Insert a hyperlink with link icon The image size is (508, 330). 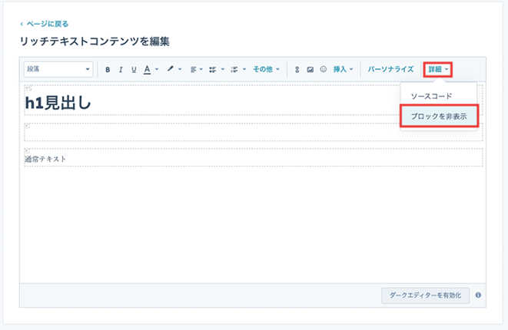297,70
